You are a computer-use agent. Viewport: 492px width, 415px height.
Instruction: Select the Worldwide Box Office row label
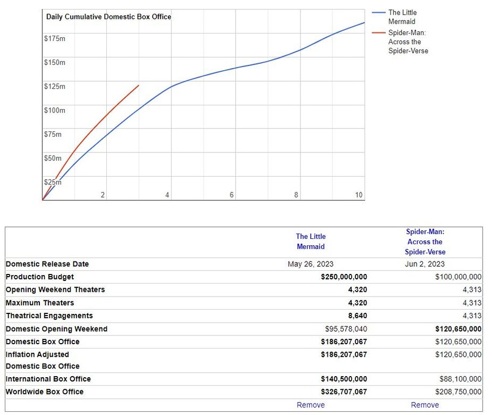click(x=45, y=392)
